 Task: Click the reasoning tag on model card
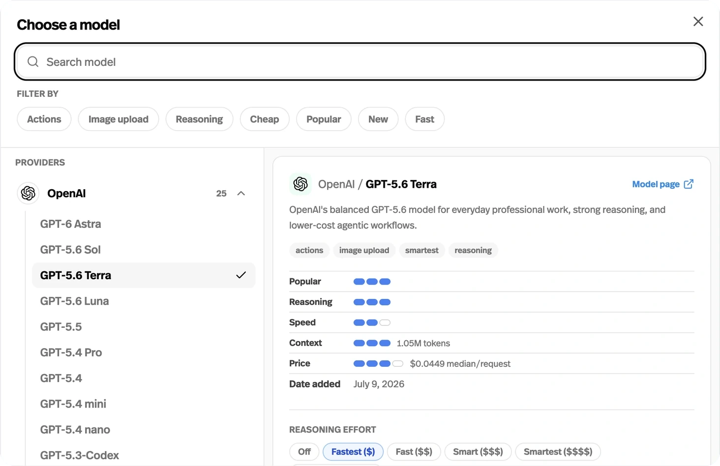coord(473,250)
